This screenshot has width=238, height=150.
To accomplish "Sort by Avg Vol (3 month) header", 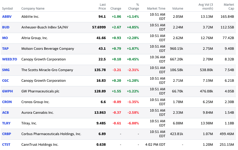I will (206, 6).
